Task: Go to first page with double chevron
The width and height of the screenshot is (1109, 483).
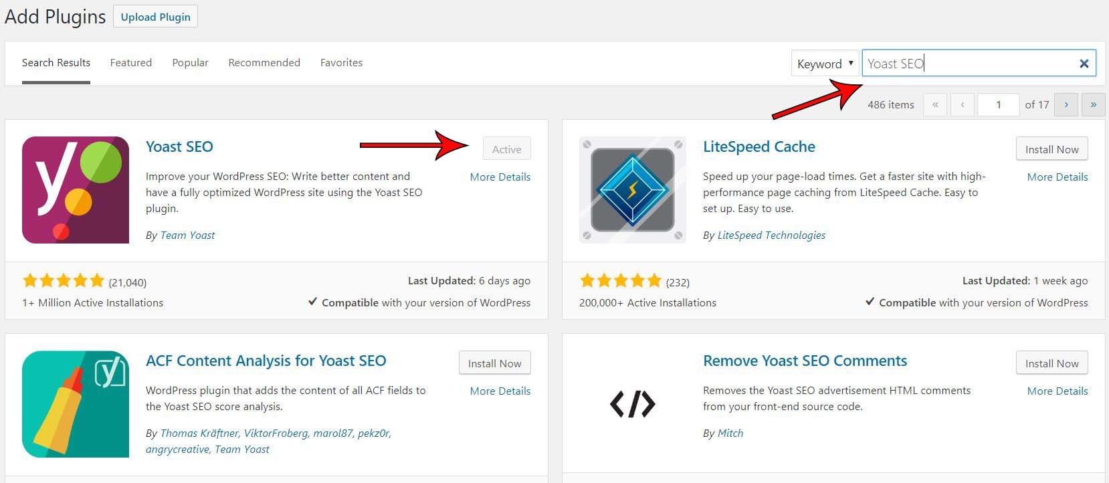Action: point(935,104)
